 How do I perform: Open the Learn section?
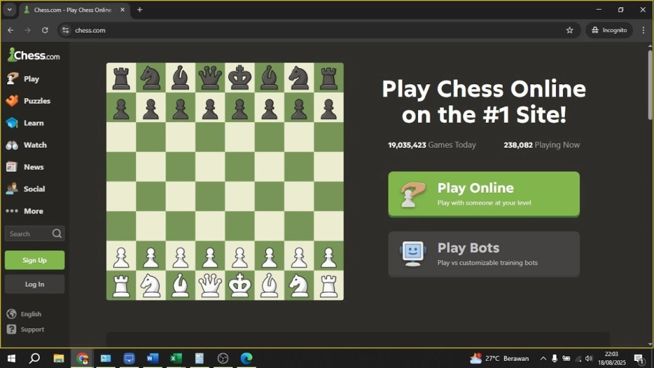coord(33,123)
